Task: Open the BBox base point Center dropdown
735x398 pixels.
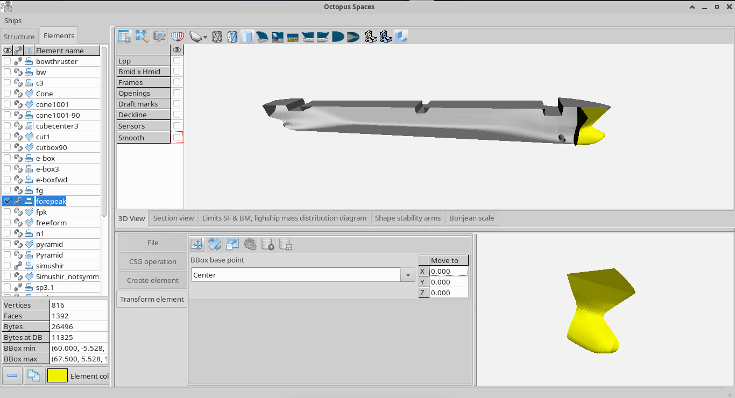Action: point(303,275)
